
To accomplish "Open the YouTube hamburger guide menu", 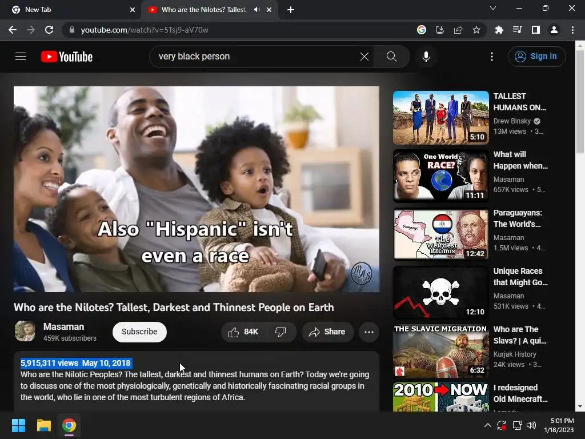I will (21, 57).
